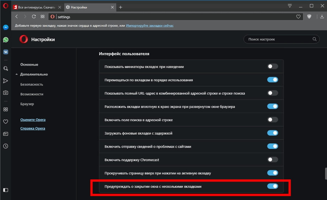The height and width of the screenshot is (200, 327).
Task: Open the VK sidebar messenger
Action: click(6, 52)
